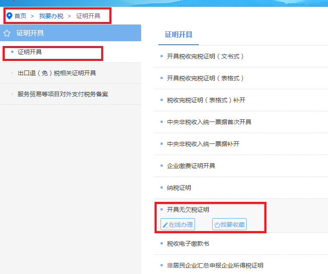Click the 我要收藏 button
This screenshot has height=274, width=328.
229,224
